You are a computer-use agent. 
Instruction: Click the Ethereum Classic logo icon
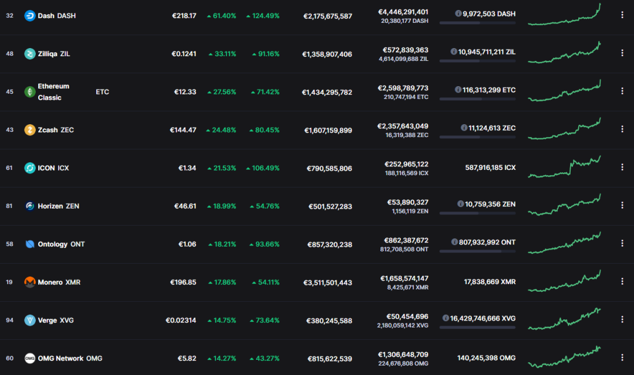pyautogui.click(x=30, y=91)
